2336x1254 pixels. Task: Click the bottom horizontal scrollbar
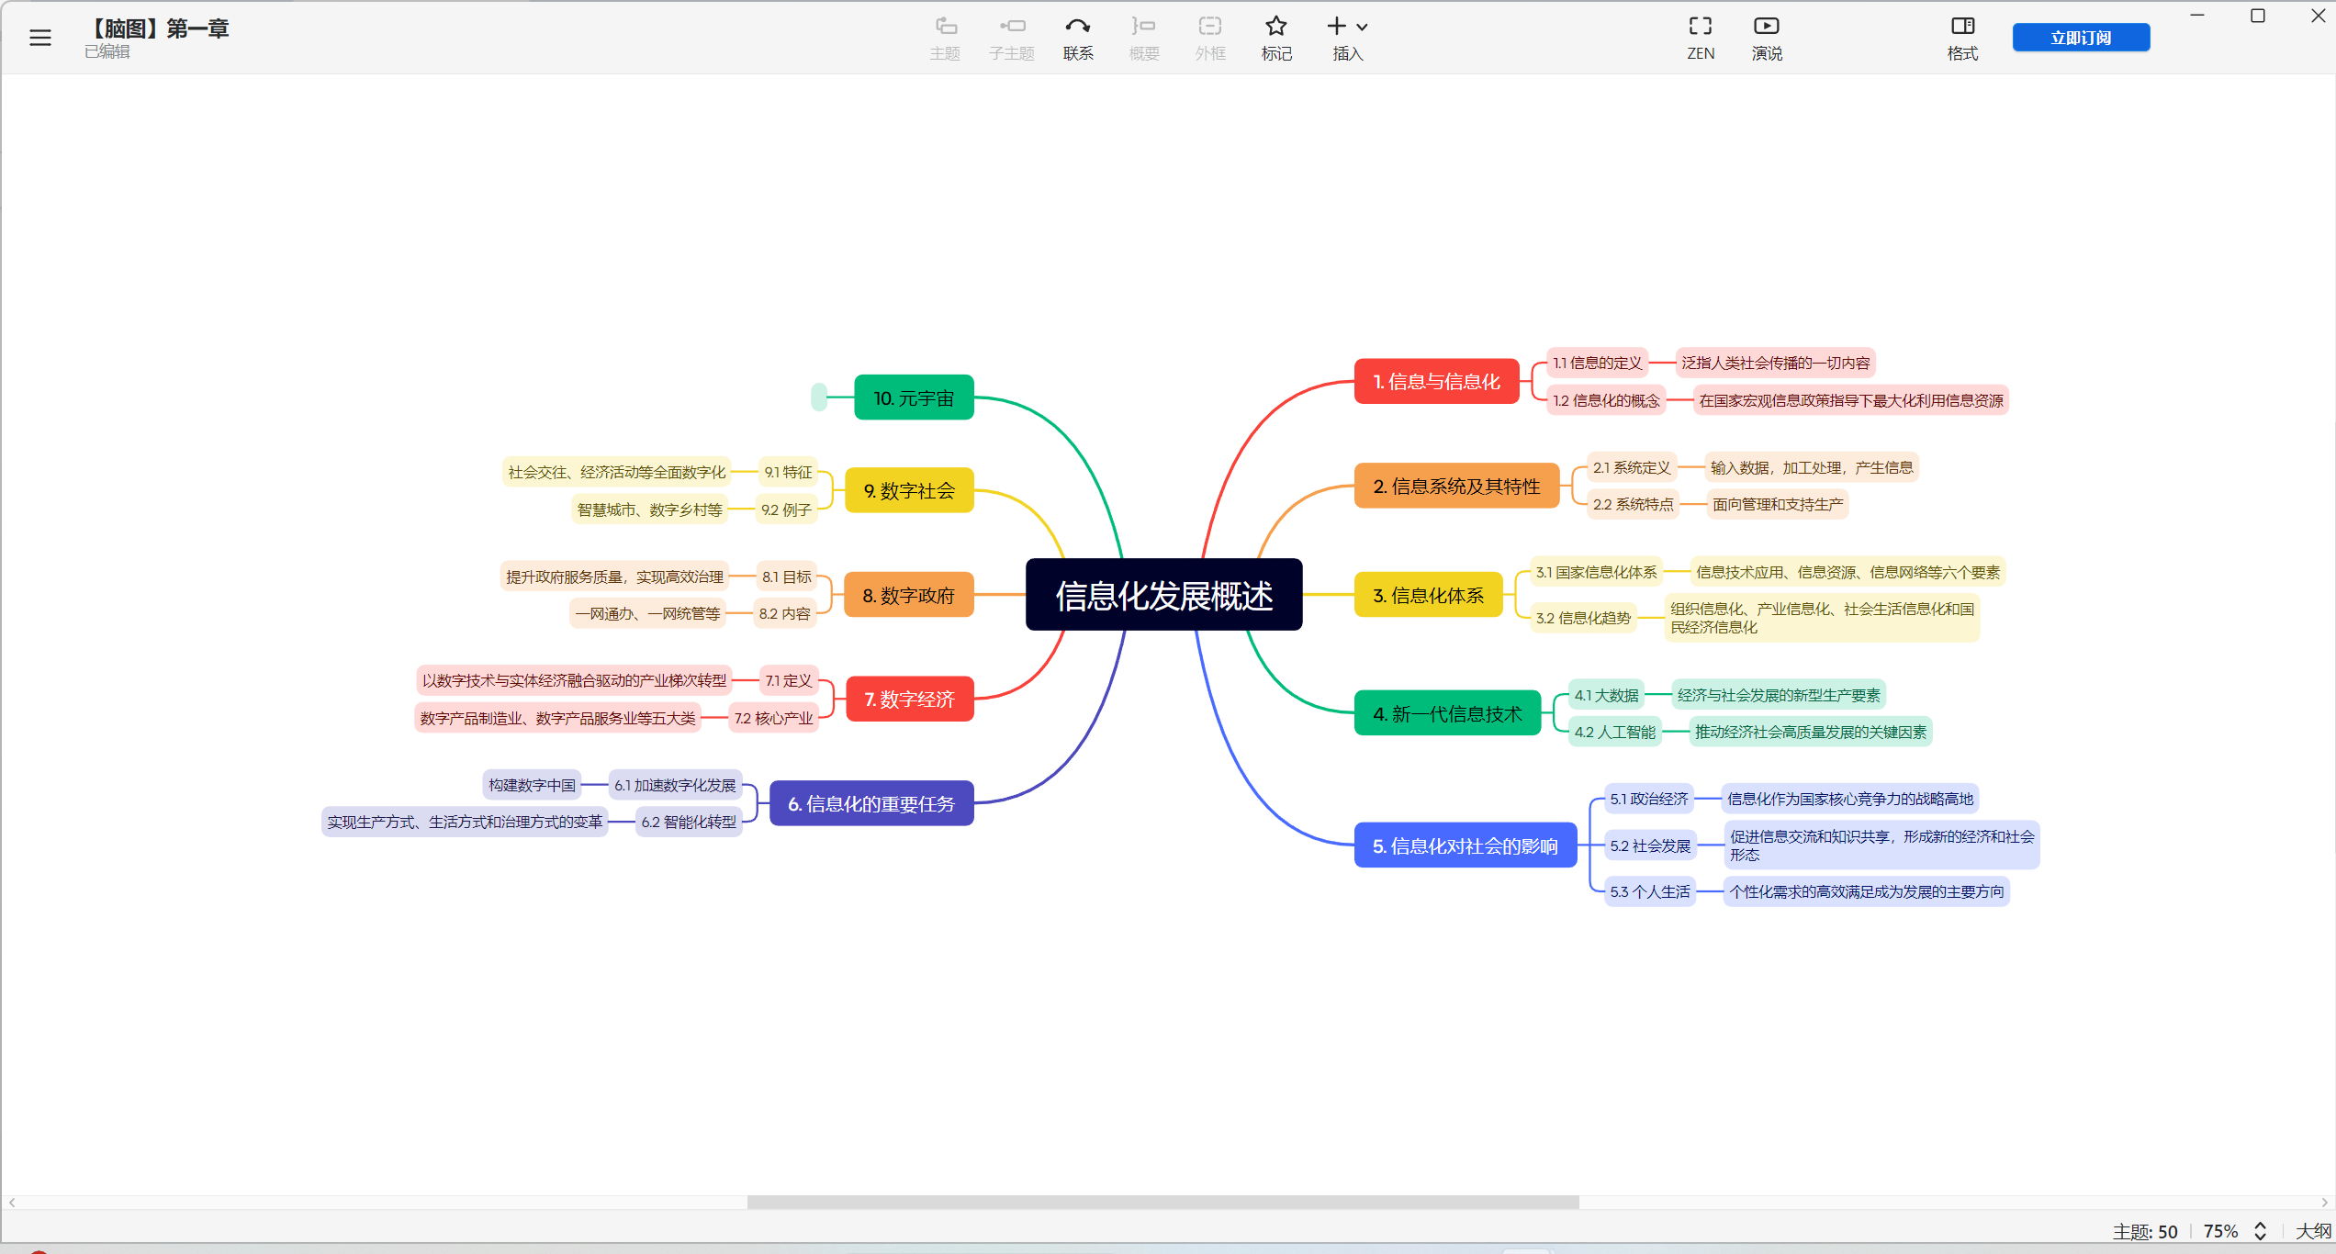point(1162,1203)
